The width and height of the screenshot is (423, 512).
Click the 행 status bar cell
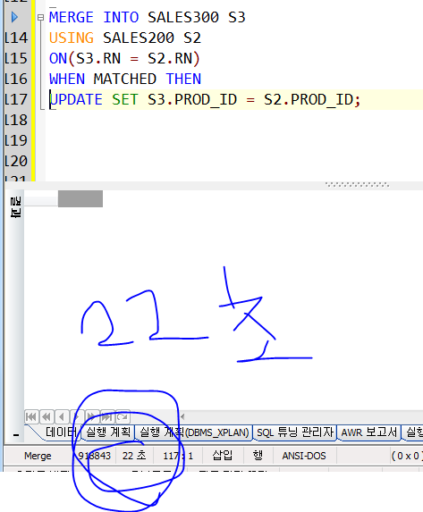pyautogui.click(x=258, y=456)
